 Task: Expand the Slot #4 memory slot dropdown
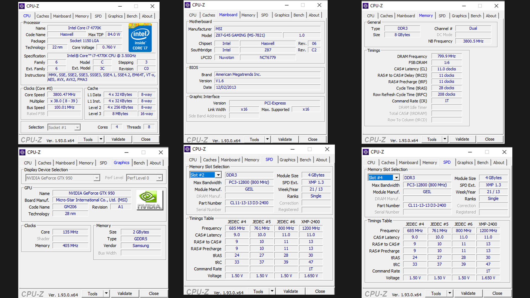(396, 178)
